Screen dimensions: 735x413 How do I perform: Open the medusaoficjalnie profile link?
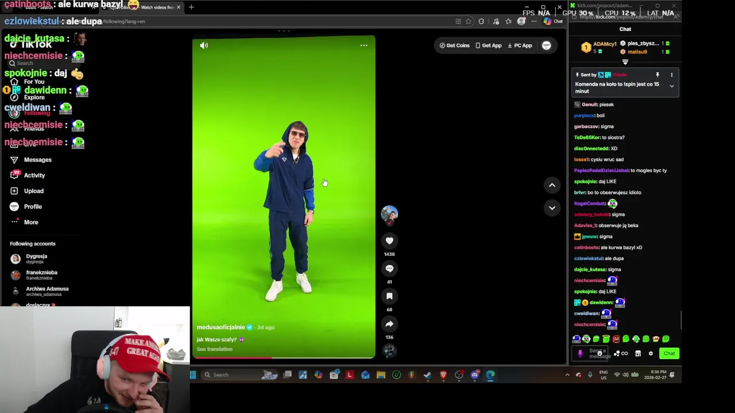click(220, 327)
